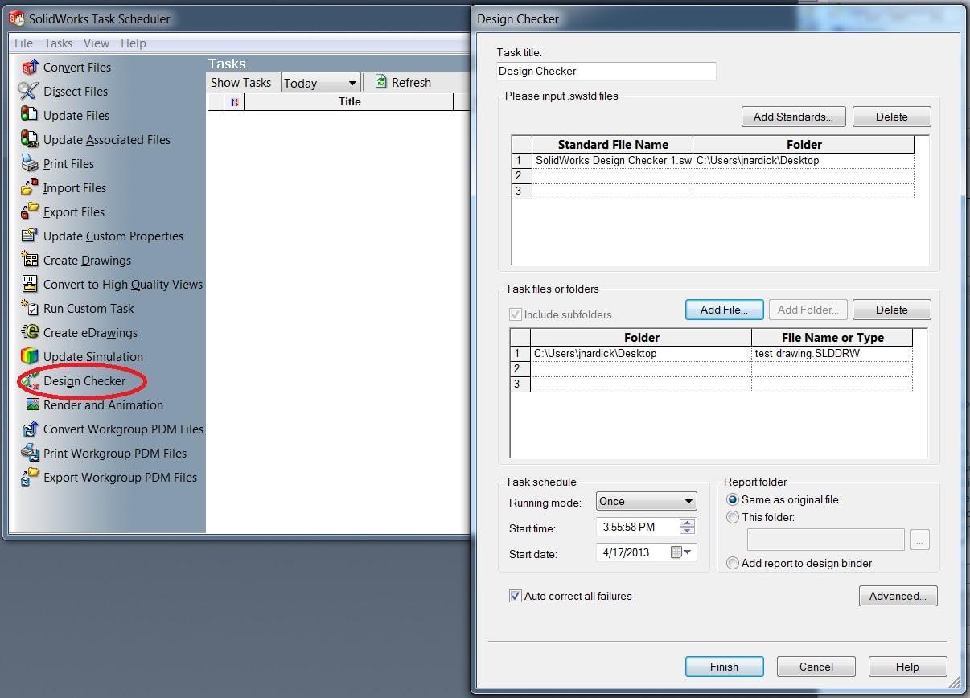Launch the Update Simulation task icon

[30, 357]
